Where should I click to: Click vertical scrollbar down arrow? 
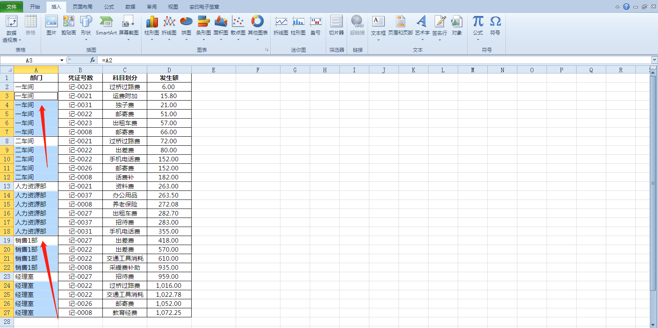pos(653,325)
